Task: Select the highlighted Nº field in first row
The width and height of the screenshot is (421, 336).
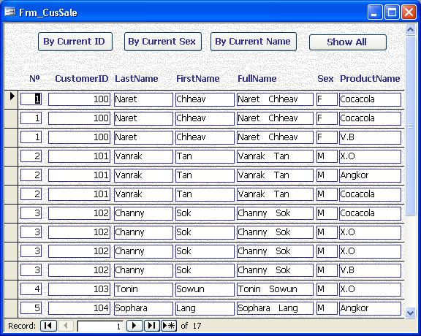Action: click(x=31, y=99)
